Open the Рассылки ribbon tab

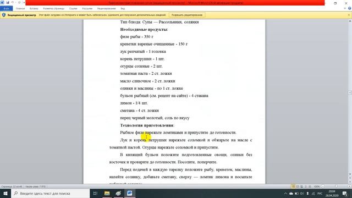(x=87, y=9)
